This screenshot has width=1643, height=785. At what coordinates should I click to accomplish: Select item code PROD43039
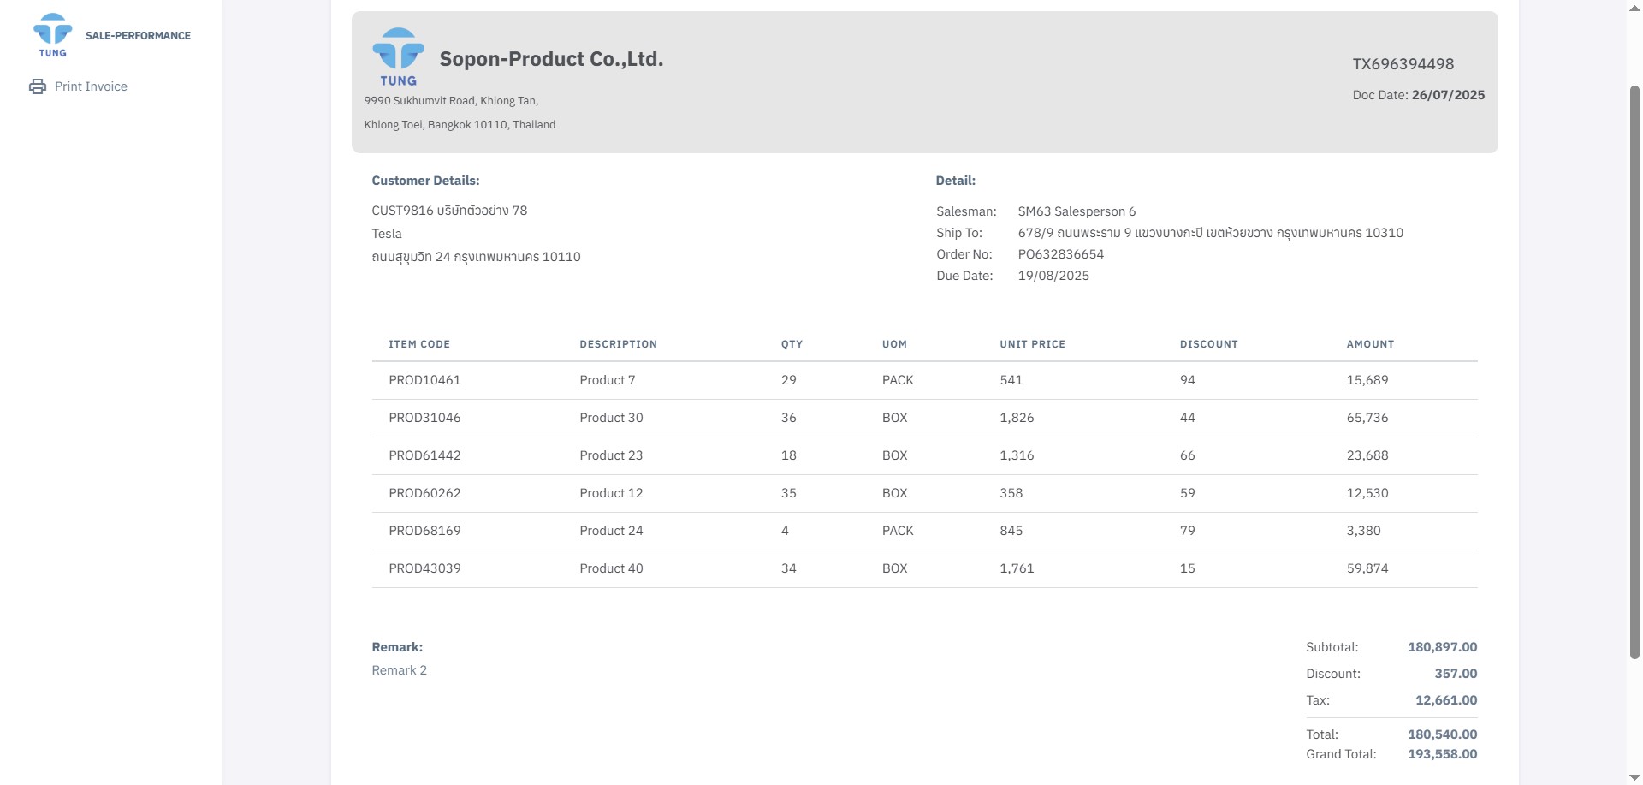click(424, 568)
